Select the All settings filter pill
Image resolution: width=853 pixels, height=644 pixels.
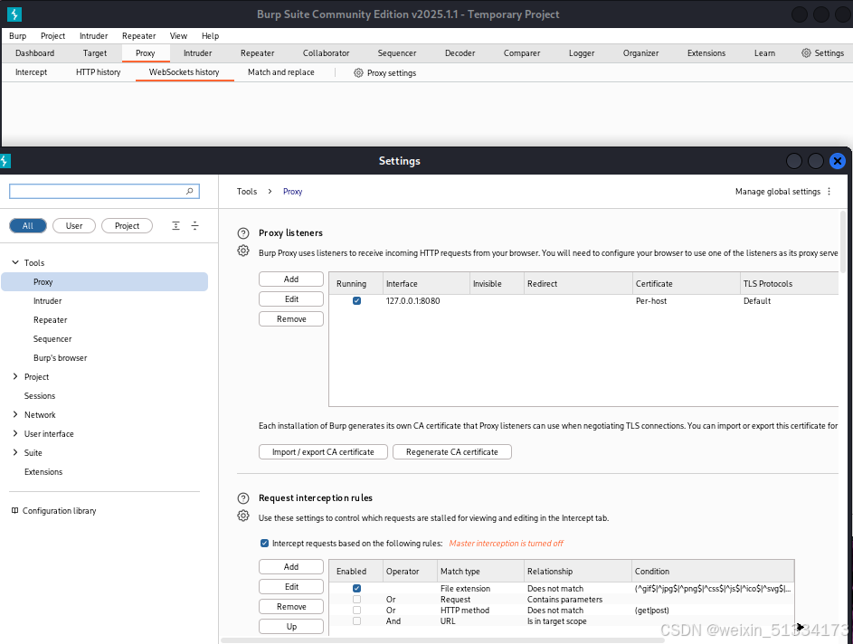28,226
